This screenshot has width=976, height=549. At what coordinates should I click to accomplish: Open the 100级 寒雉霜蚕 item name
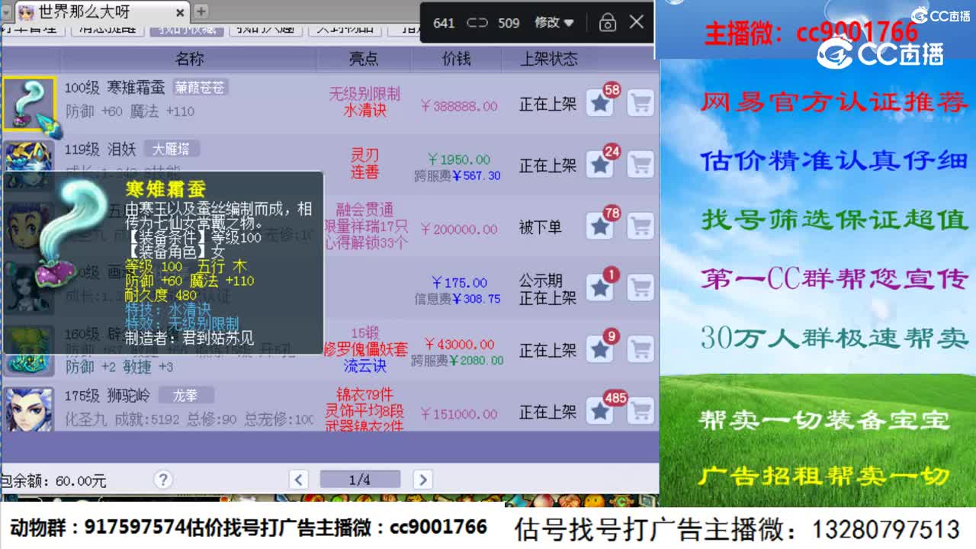114,88
